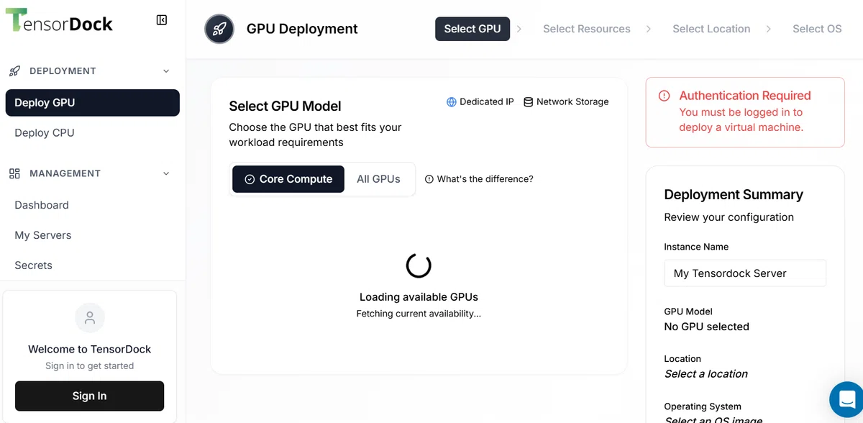Image resolution: width=863 pixels, height=423 pixels.
Task: Click the rocket icon beside GPU Deployment
Action: tap(219, 29)
